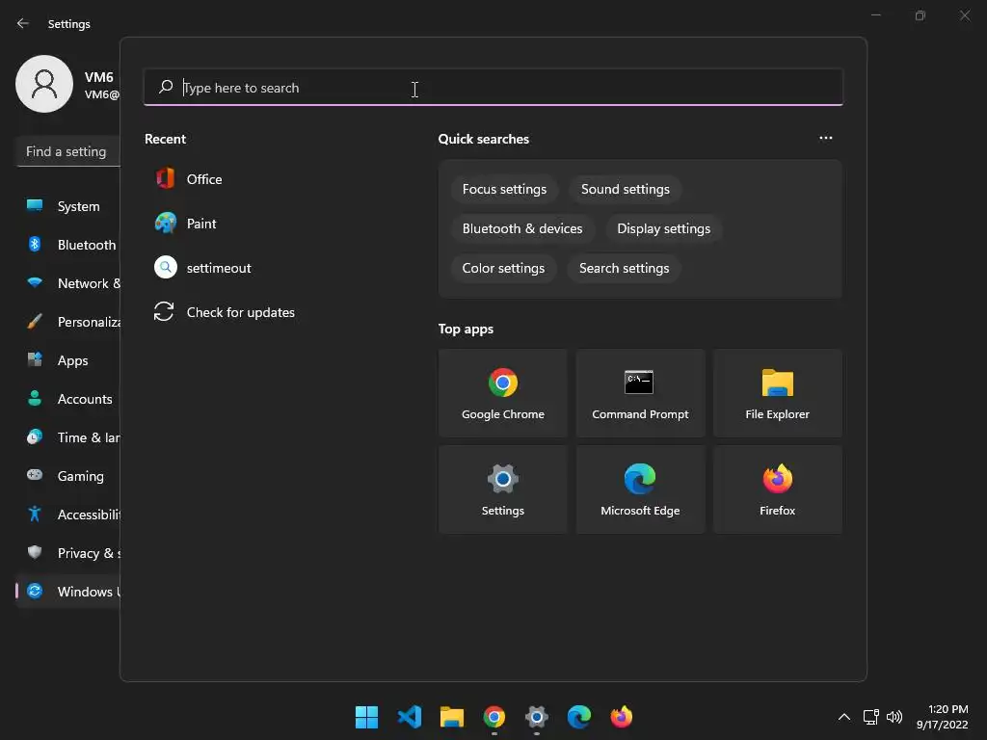Image resolution: width=987 pixels, height=740 pixels.
Task: Launch Firefox from Top apps
Action: tap(778, 489)
